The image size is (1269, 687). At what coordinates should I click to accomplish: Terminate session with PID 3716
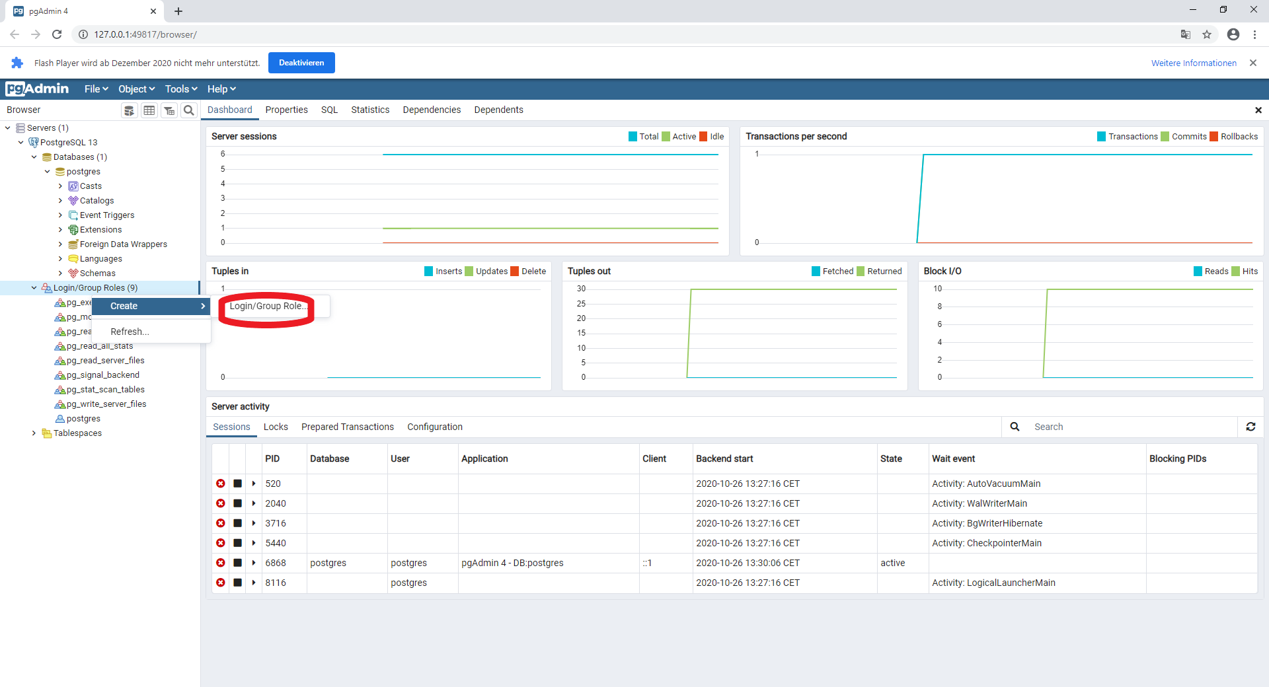[x=221, y=523]
